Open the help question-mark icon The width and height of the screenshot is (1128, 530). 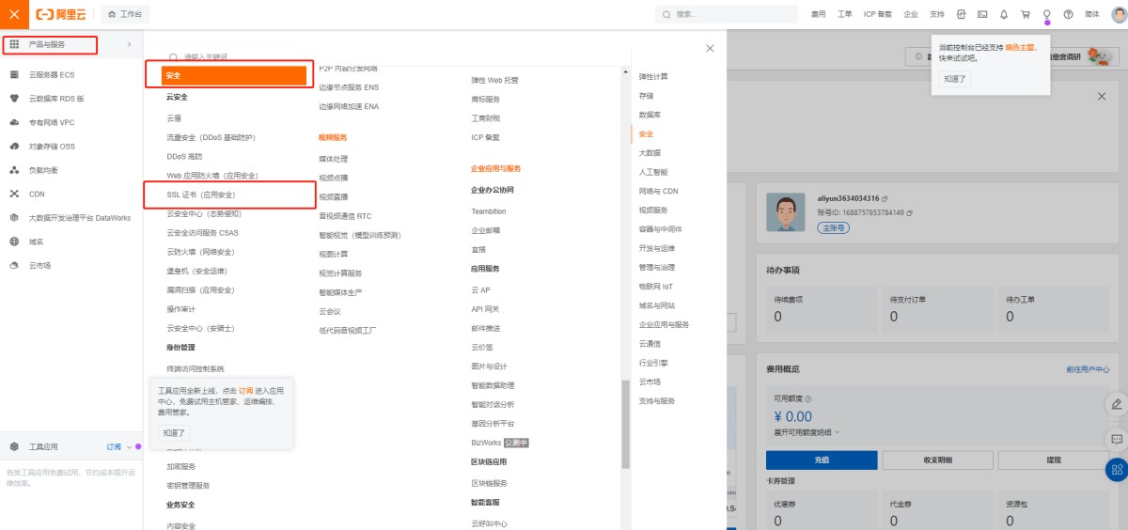(x=1068, y=14)
